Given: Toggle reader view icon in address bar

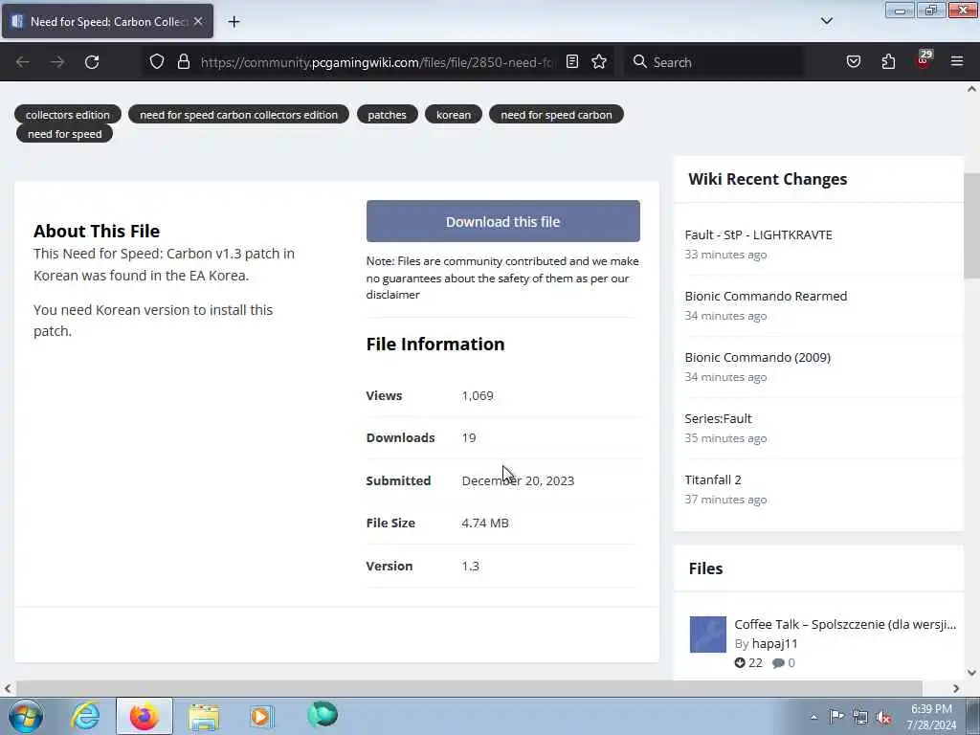Looking at the screenshot, I should (572, 61).
